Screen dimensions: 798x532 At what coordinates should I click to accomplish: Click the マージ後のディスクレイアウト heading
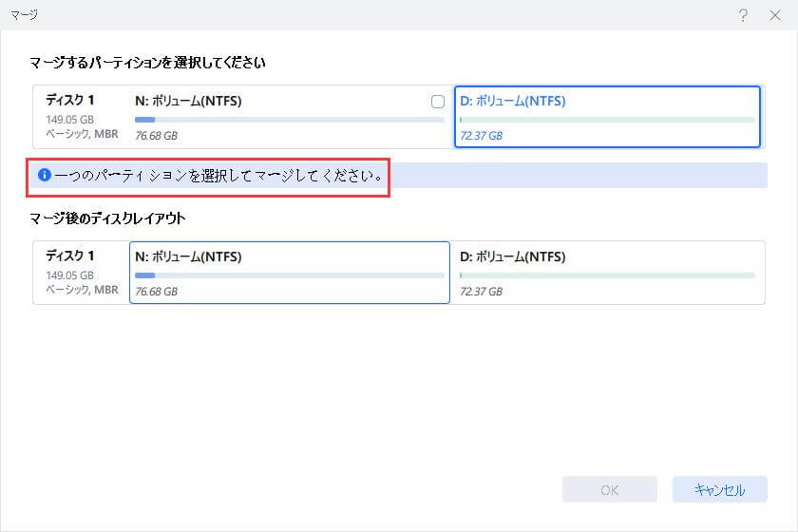(x=107, y=218)
